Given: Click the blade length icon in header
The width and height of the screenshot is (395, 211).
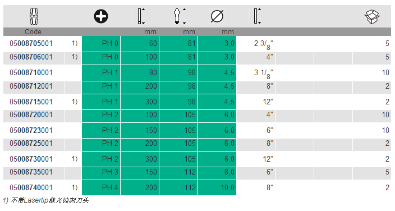Looking at the screenshot, I should 141,16.
